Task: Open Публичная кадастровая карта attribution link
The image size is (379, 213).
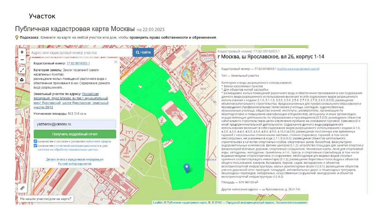Action: point(187,203)
